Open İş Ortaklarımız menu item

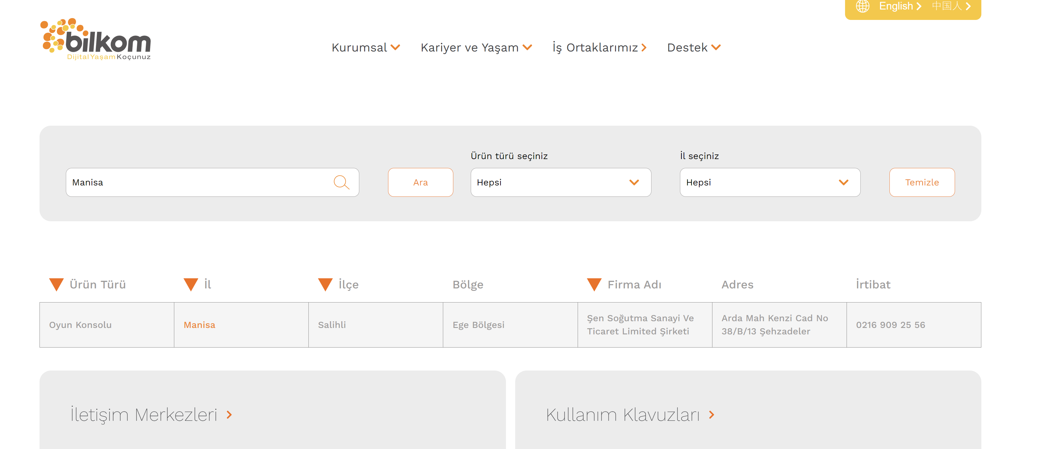click(x=599, y=48)
